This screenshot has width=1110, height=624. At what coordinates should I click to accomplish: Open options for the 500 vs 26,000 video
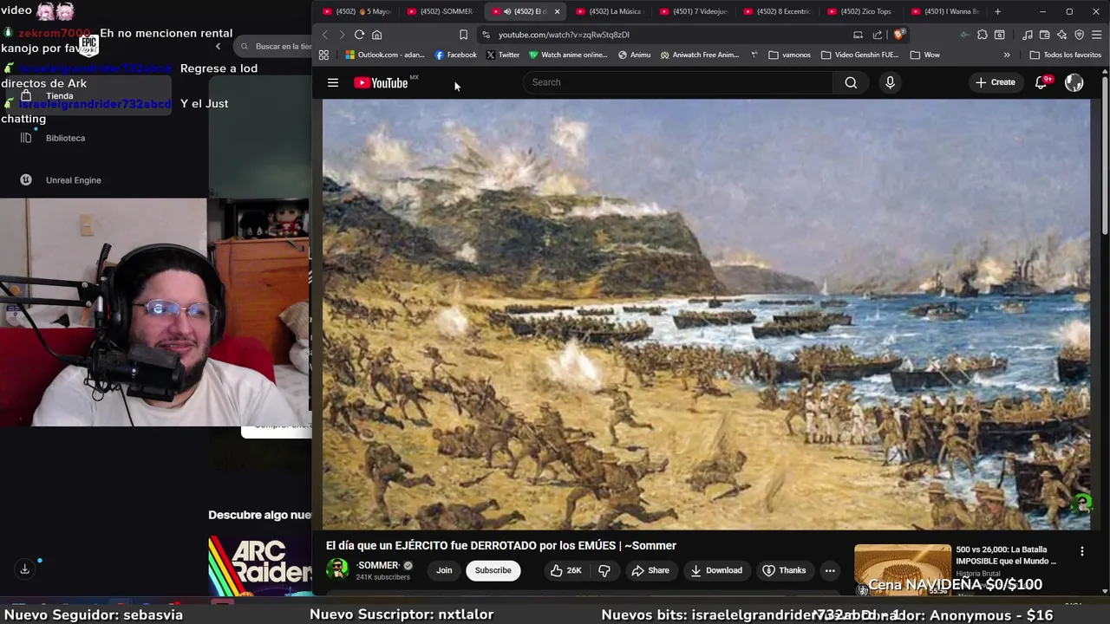coord(1081,551)
